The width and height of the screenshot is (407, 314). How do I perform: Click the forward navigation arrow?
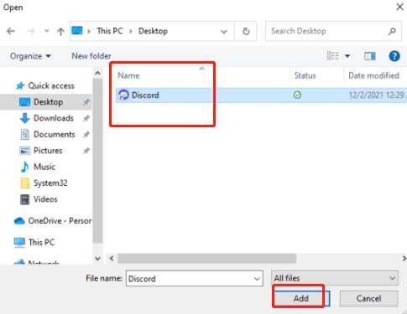pyautogui.click(x=31, y=31)
